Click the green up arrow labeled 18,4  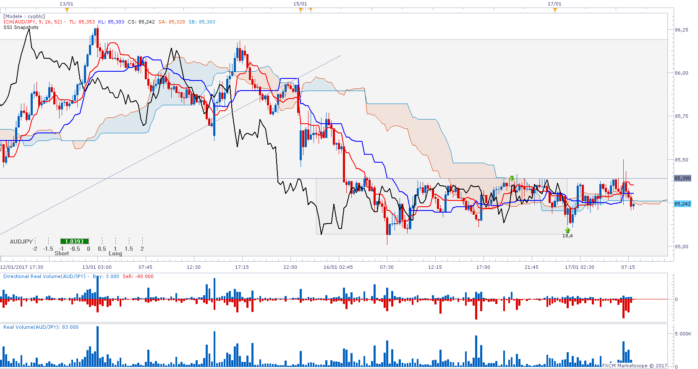pos(567,230)
